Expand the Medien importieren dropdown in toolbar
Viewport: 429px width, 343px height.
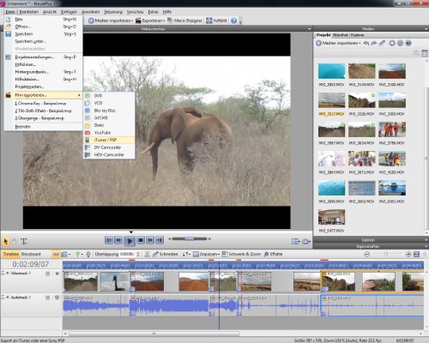coord(132,21)
